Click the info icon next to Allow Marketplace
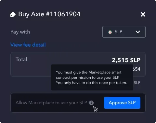156x123 pixels. pos(91,103)
